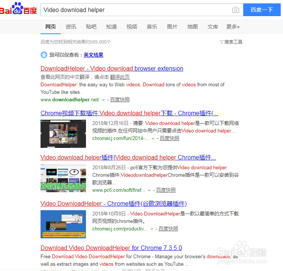Open 百度快照 for downloadhelper.net result
Viewport: 283px width, 271px height.
120,100
